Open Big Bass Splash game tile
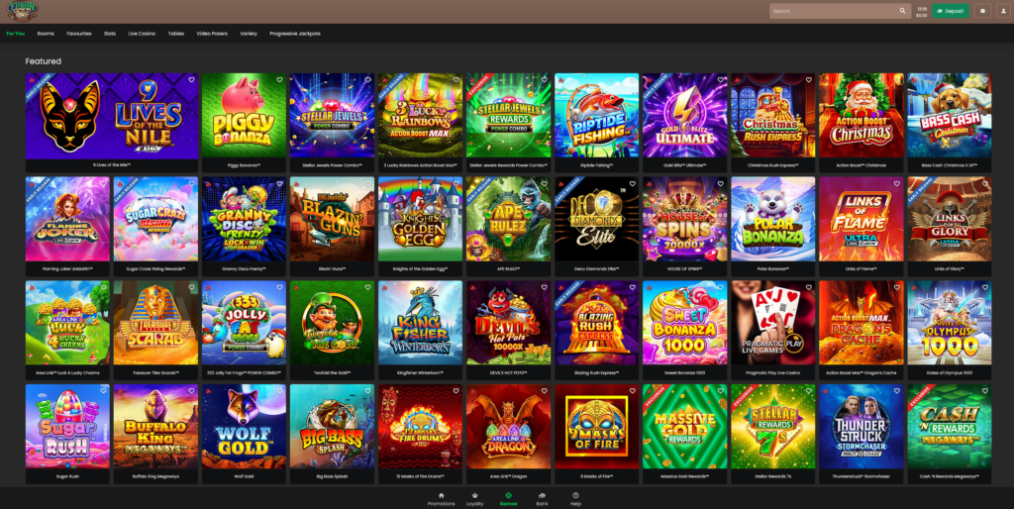 pyautogui.click(x=332, y=434)
